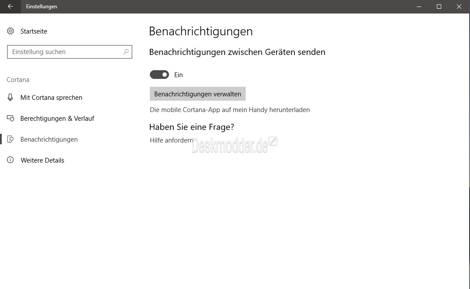This screenshot has width=470, height=289.
Task: Disable the notifications toggle set to Ein
Action: [x=159, y=75]
